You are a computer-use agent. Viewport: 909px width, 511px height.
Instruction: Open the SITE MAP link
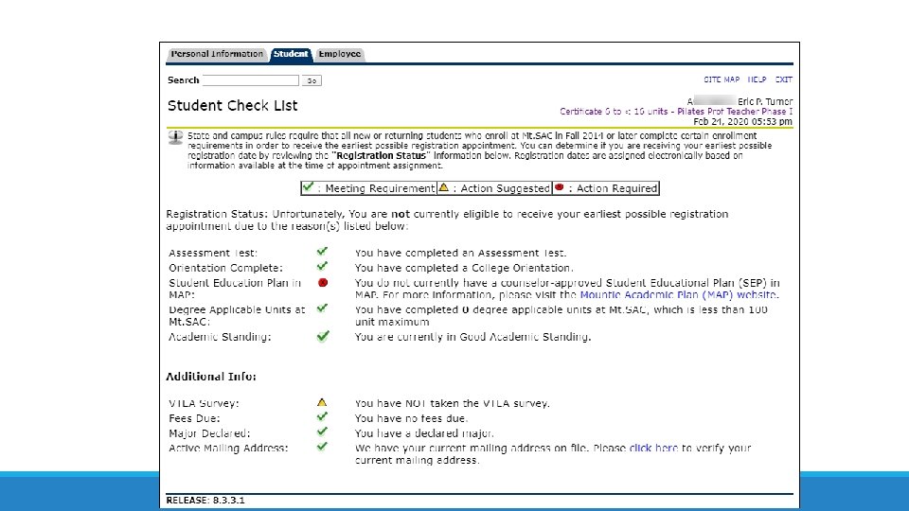[722, 79]
